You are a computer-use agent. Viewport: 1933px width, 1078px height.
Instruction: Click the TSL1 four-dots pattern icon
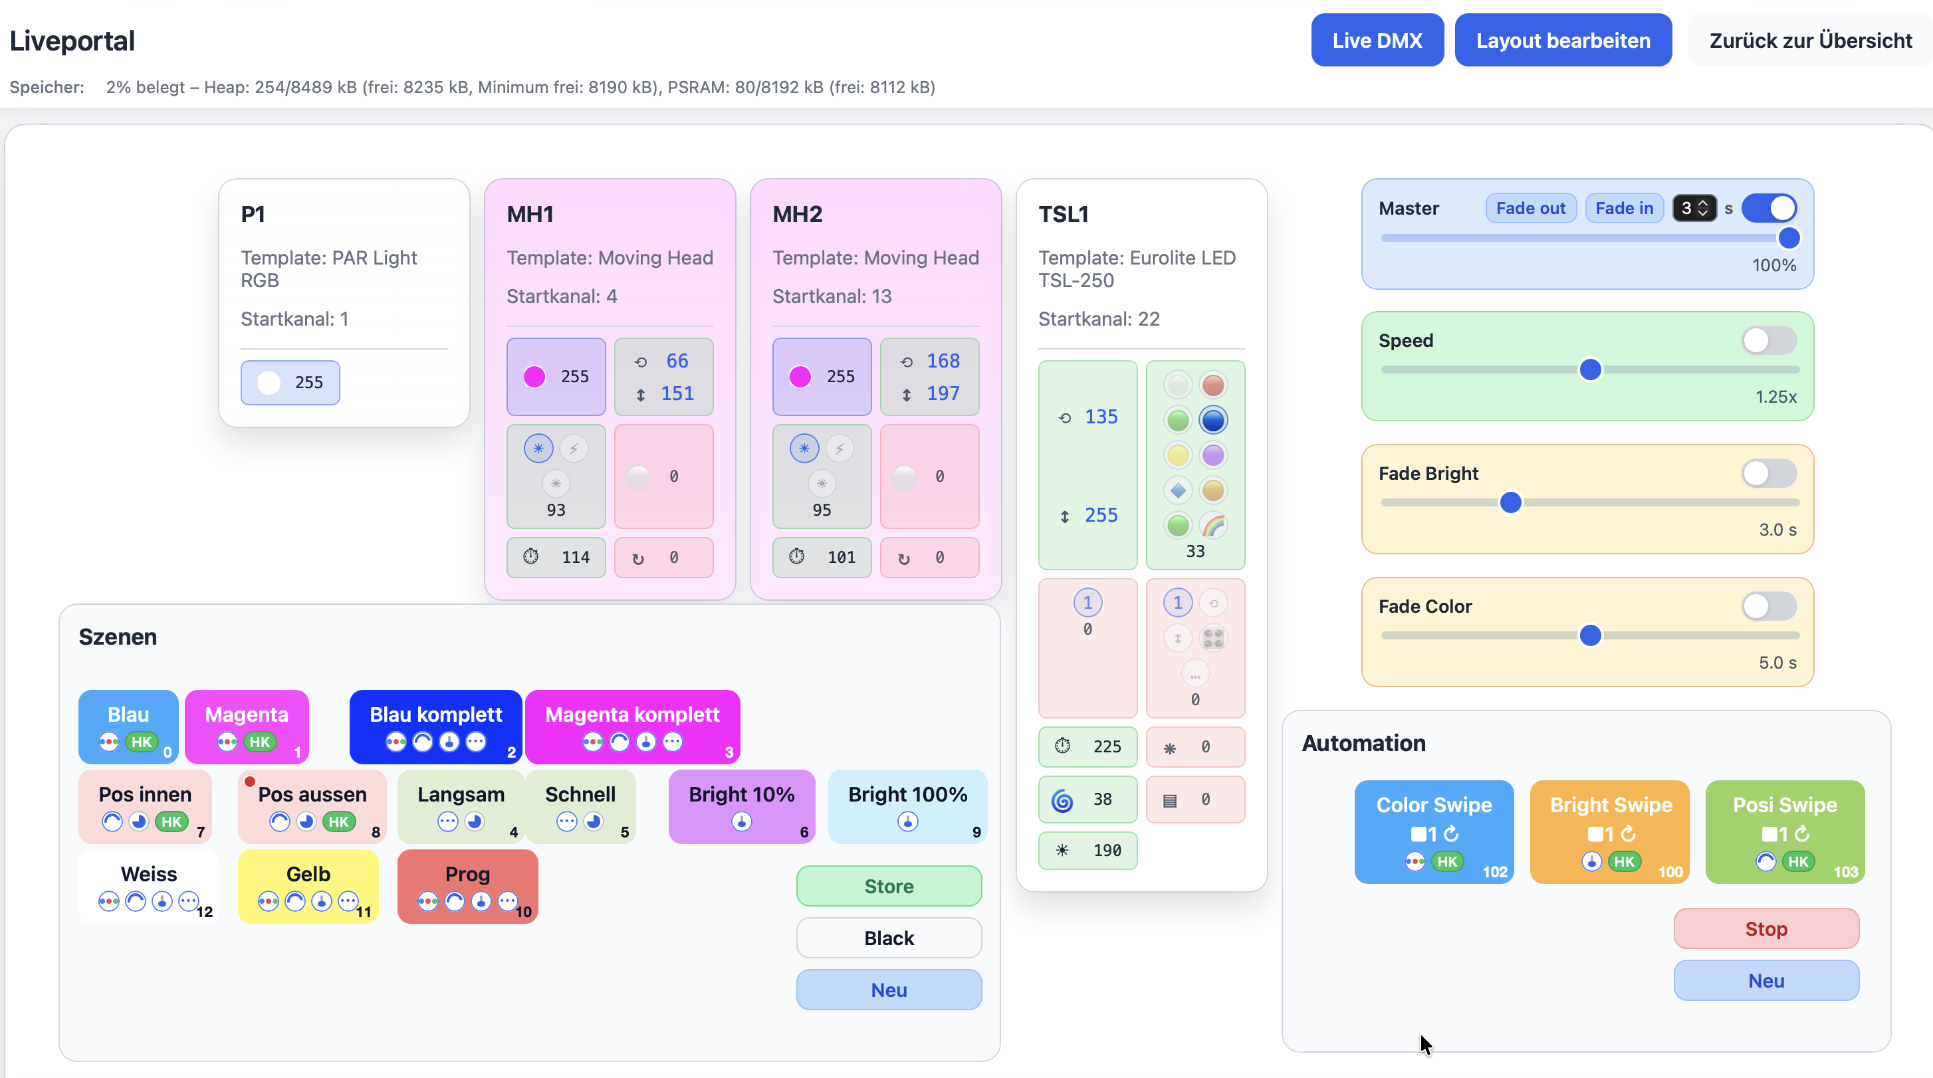tap(1212, 637)
